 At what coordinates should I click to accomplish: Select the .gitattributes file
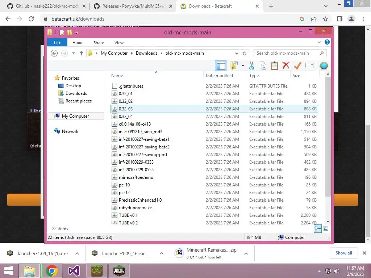[214, 86]
